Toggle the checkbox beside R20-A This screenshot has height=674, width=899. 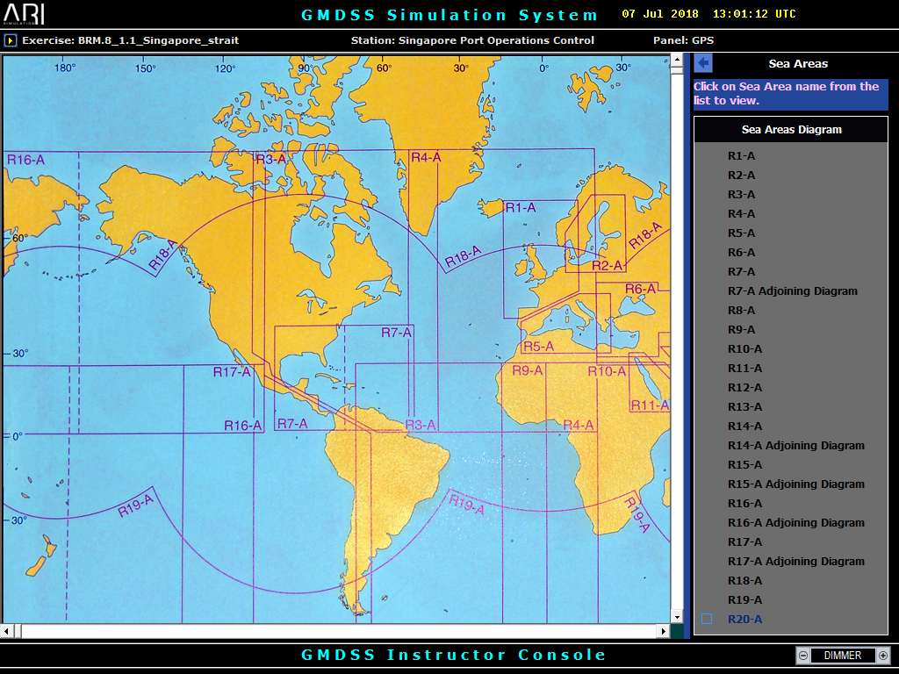pyautogui.click(x=707, y=619)
